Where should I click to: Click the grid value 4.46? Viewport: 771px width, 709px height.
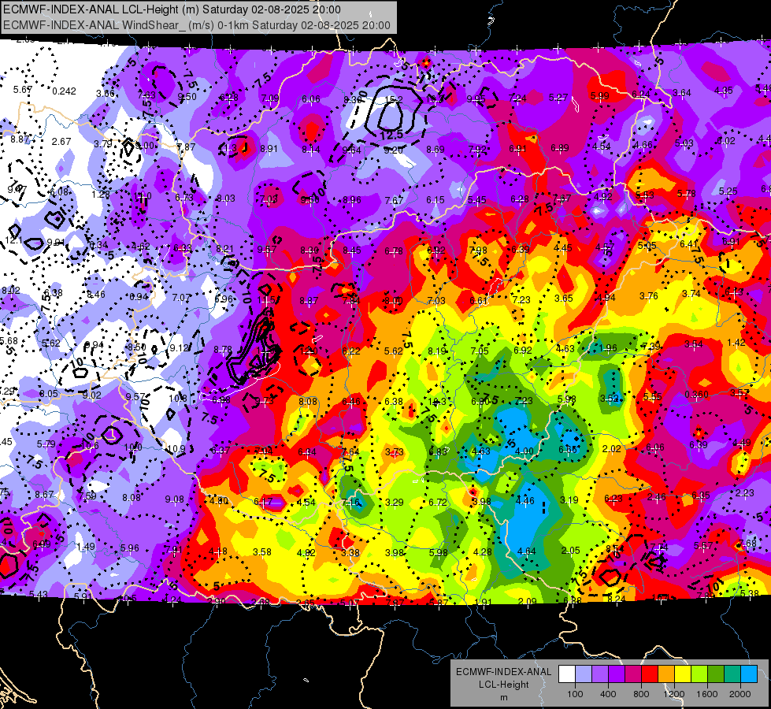(525, 501)
